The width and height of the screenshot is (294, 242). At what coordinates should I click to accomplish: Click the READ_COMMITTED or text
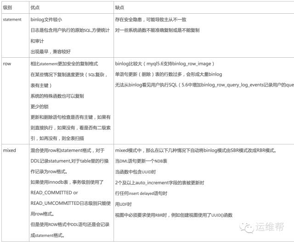54,192
